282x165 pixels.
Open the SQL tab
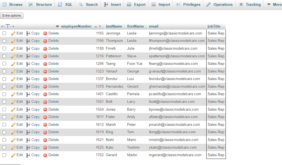(65, 4)
